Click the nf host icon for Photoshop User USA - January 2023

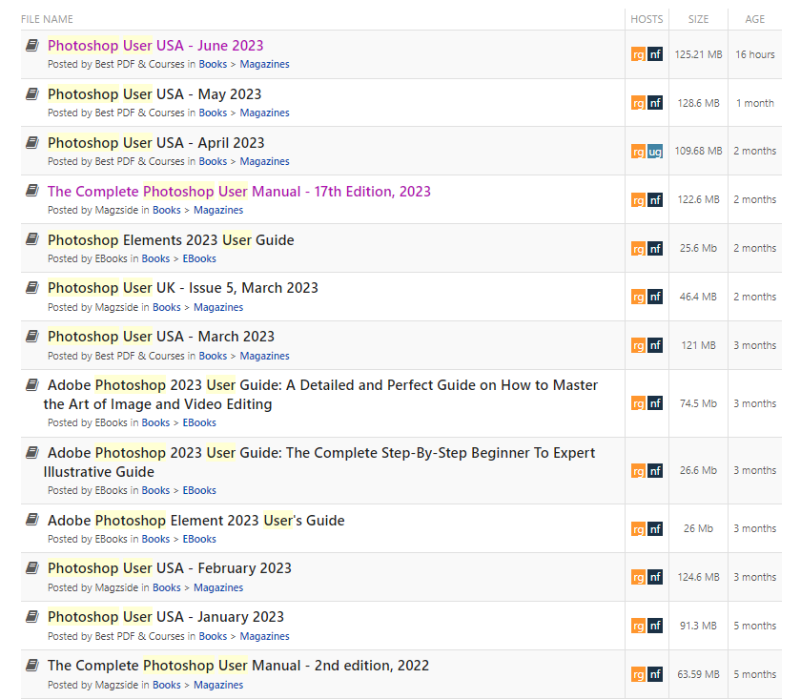655,626
